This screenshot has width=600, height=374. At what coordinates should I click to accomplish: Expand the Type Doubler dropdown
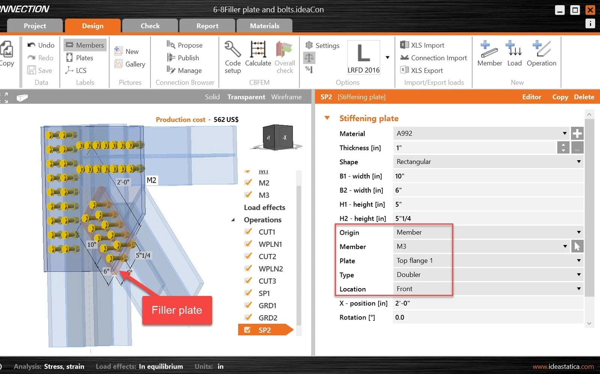488,275
